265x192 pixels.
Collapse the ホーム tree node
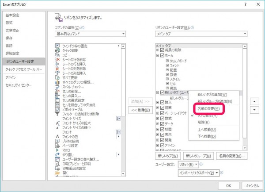point(158,55)
